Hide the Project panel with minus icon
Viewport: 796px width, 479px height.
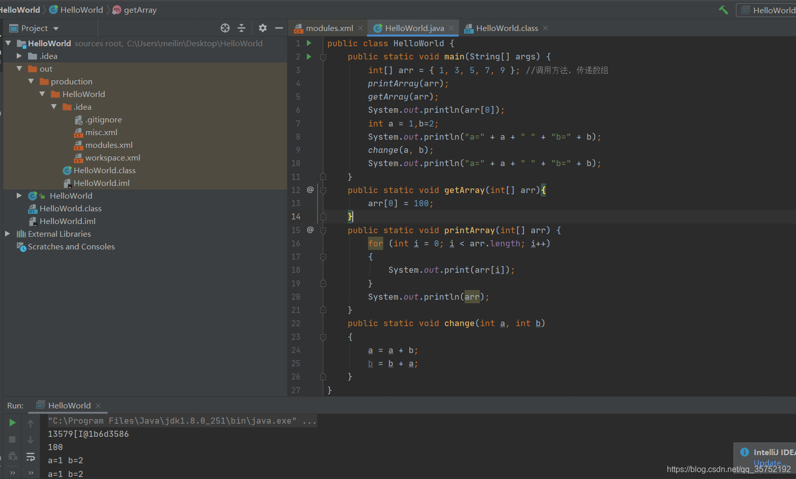[279, 28]
